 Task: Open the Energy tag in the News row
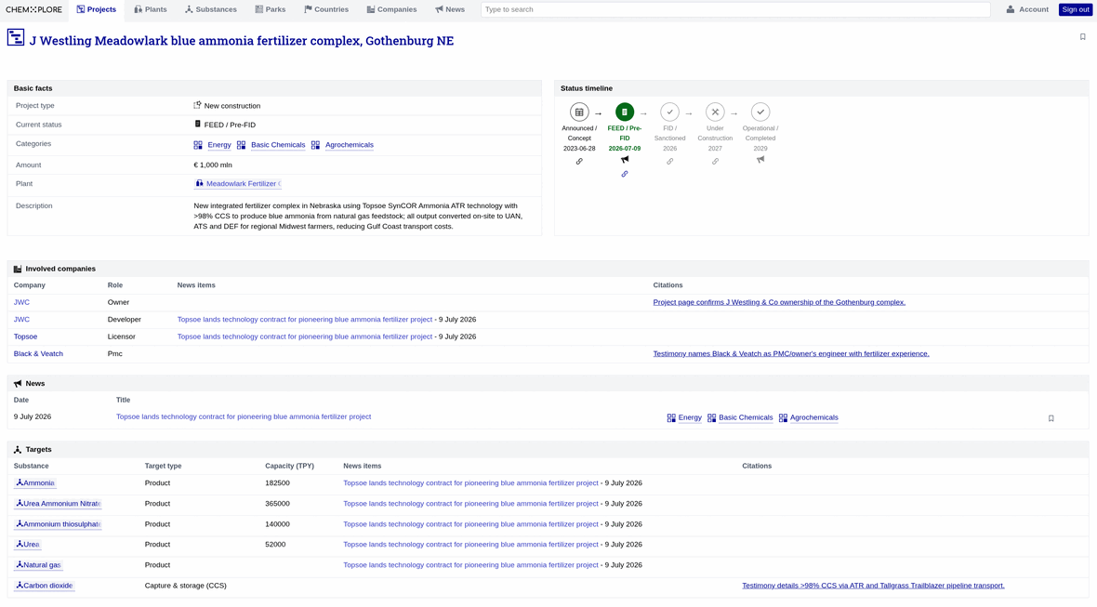click(690, 417)
